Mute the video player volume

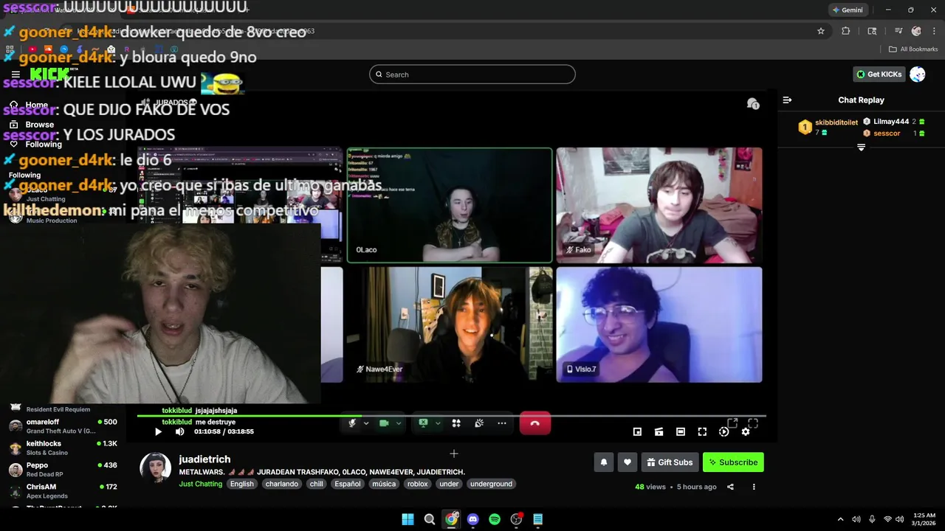pos(179,431)
